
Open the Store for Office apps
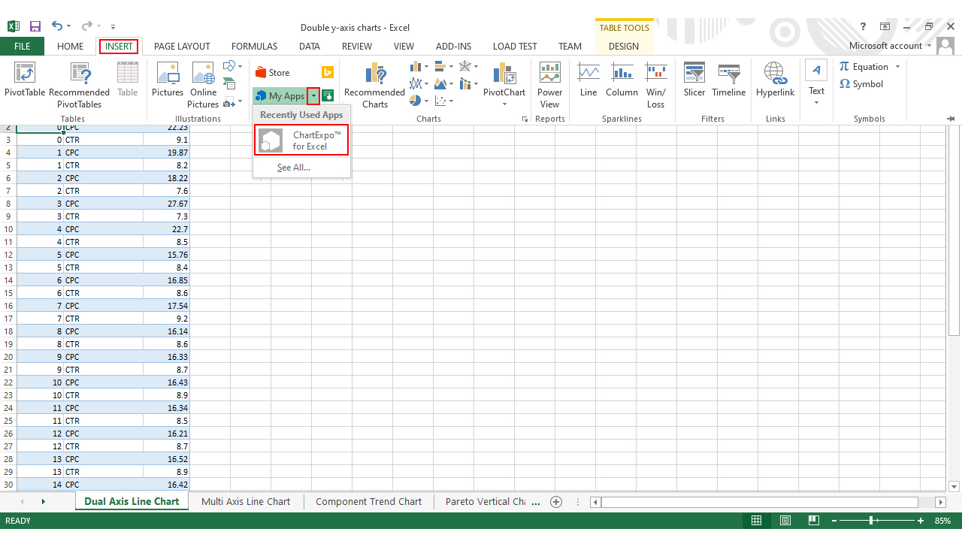click(x=277, y=73)
